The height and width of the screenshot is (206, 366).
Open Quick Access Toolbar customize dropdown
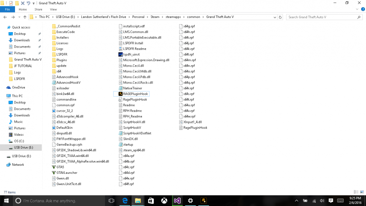pos(34,3)
